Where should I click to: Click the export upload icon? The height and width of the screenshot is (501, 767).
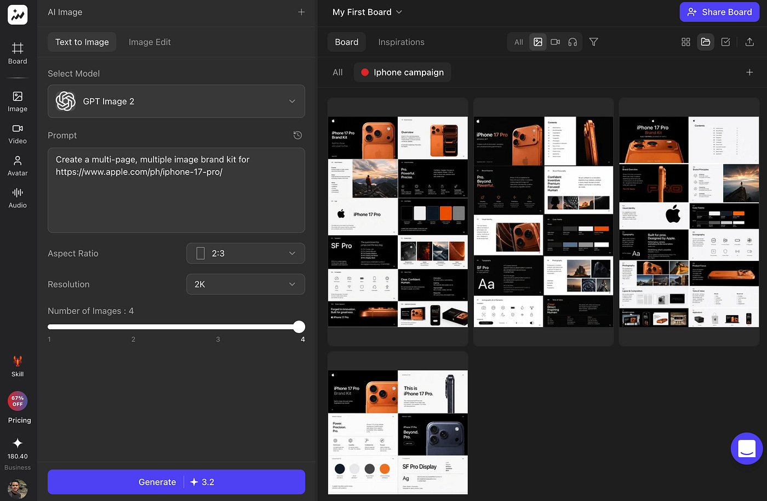[749, 42]
